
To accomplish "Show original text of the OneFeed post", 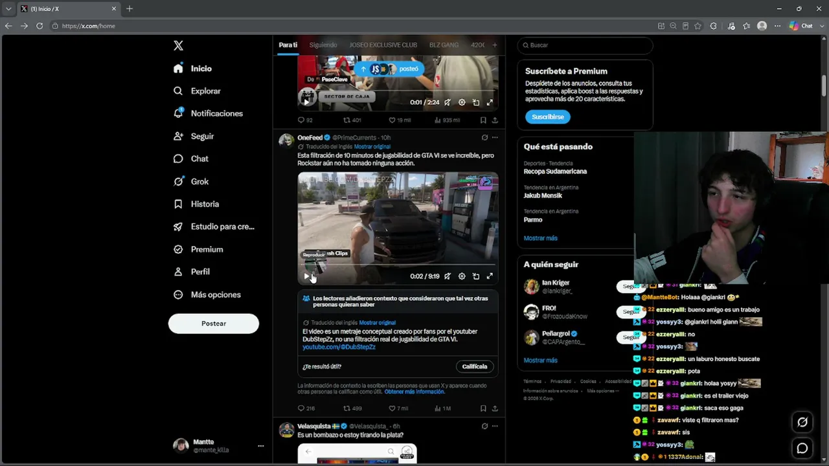I will [372, 147].
